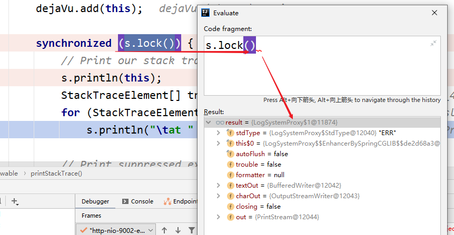Click the field icon beside stdType
Screen dimensions: 454x235
click(230, 132)
